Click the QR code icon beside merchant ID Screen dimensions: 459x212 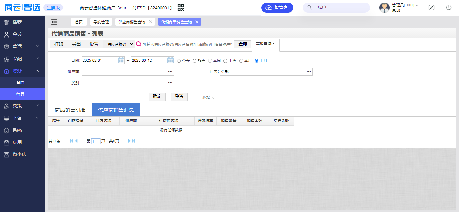click(181, 8)
